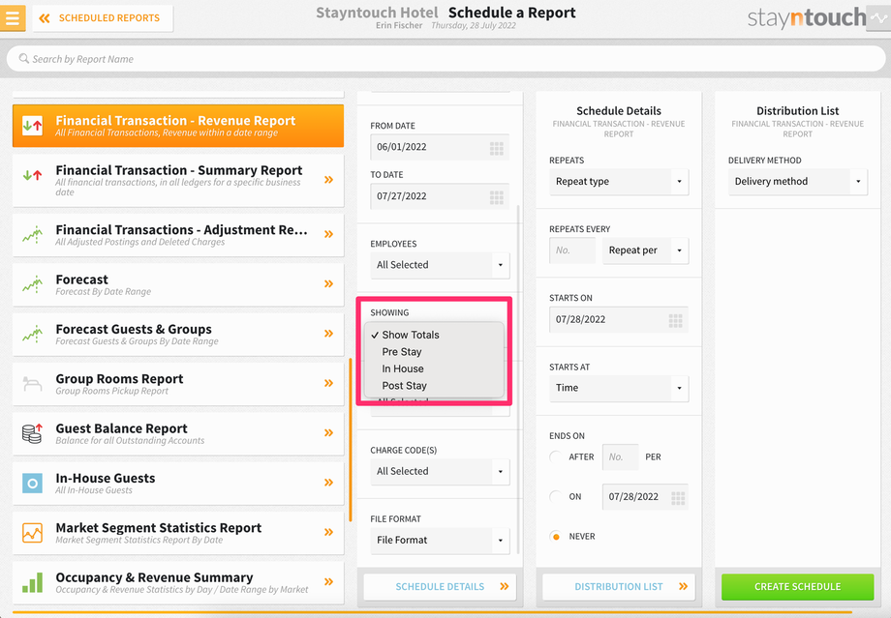Open the hamburger main menu
Screen dimensions: 891x618
point(12,18)
